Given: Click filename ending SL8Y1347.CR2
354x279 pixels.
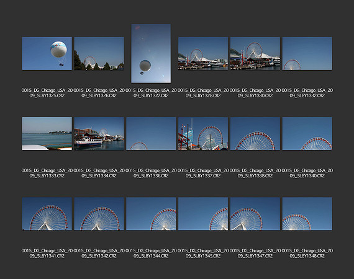Looking at the screenshot, I should (x=255, y=254).
